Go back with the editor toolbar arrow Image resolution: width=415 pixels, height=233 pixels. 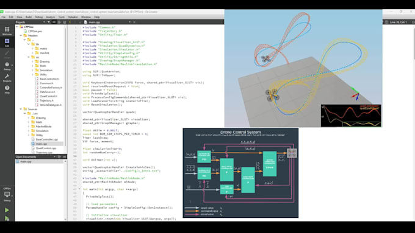70,22
